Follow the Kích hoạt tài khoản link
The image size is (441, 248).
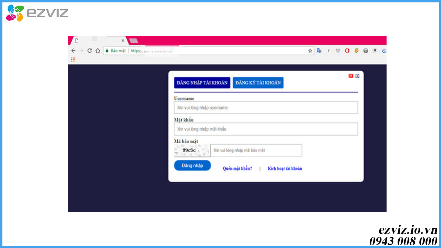tap(285, 168)
